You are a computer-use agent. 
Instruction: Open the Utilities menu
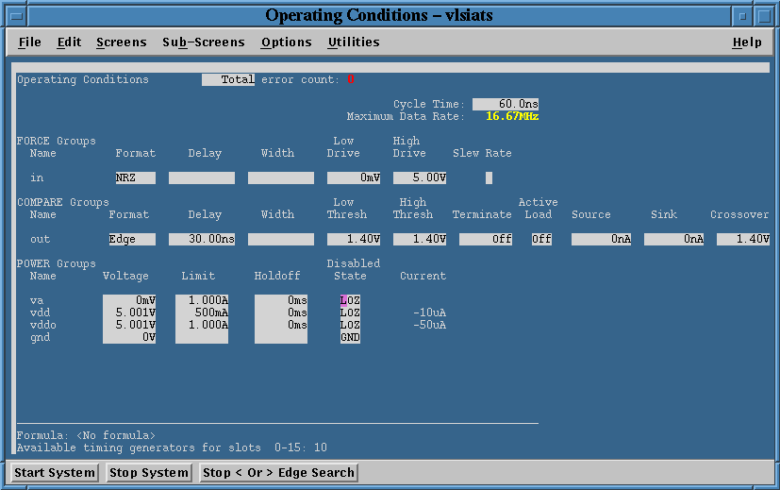coord(354,42)
